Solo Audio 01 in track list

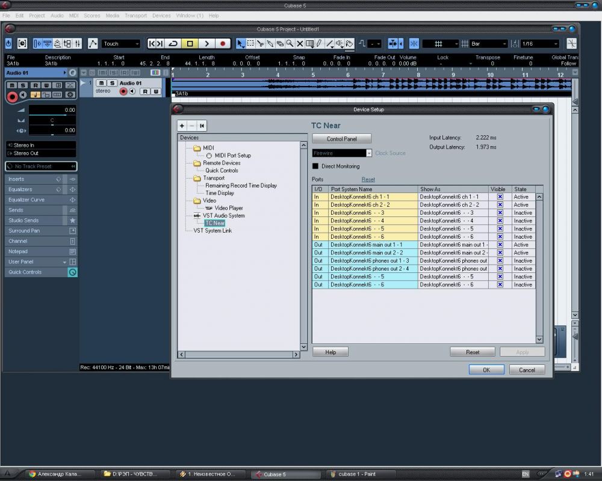pyautogui.click(x=112, y=83)
